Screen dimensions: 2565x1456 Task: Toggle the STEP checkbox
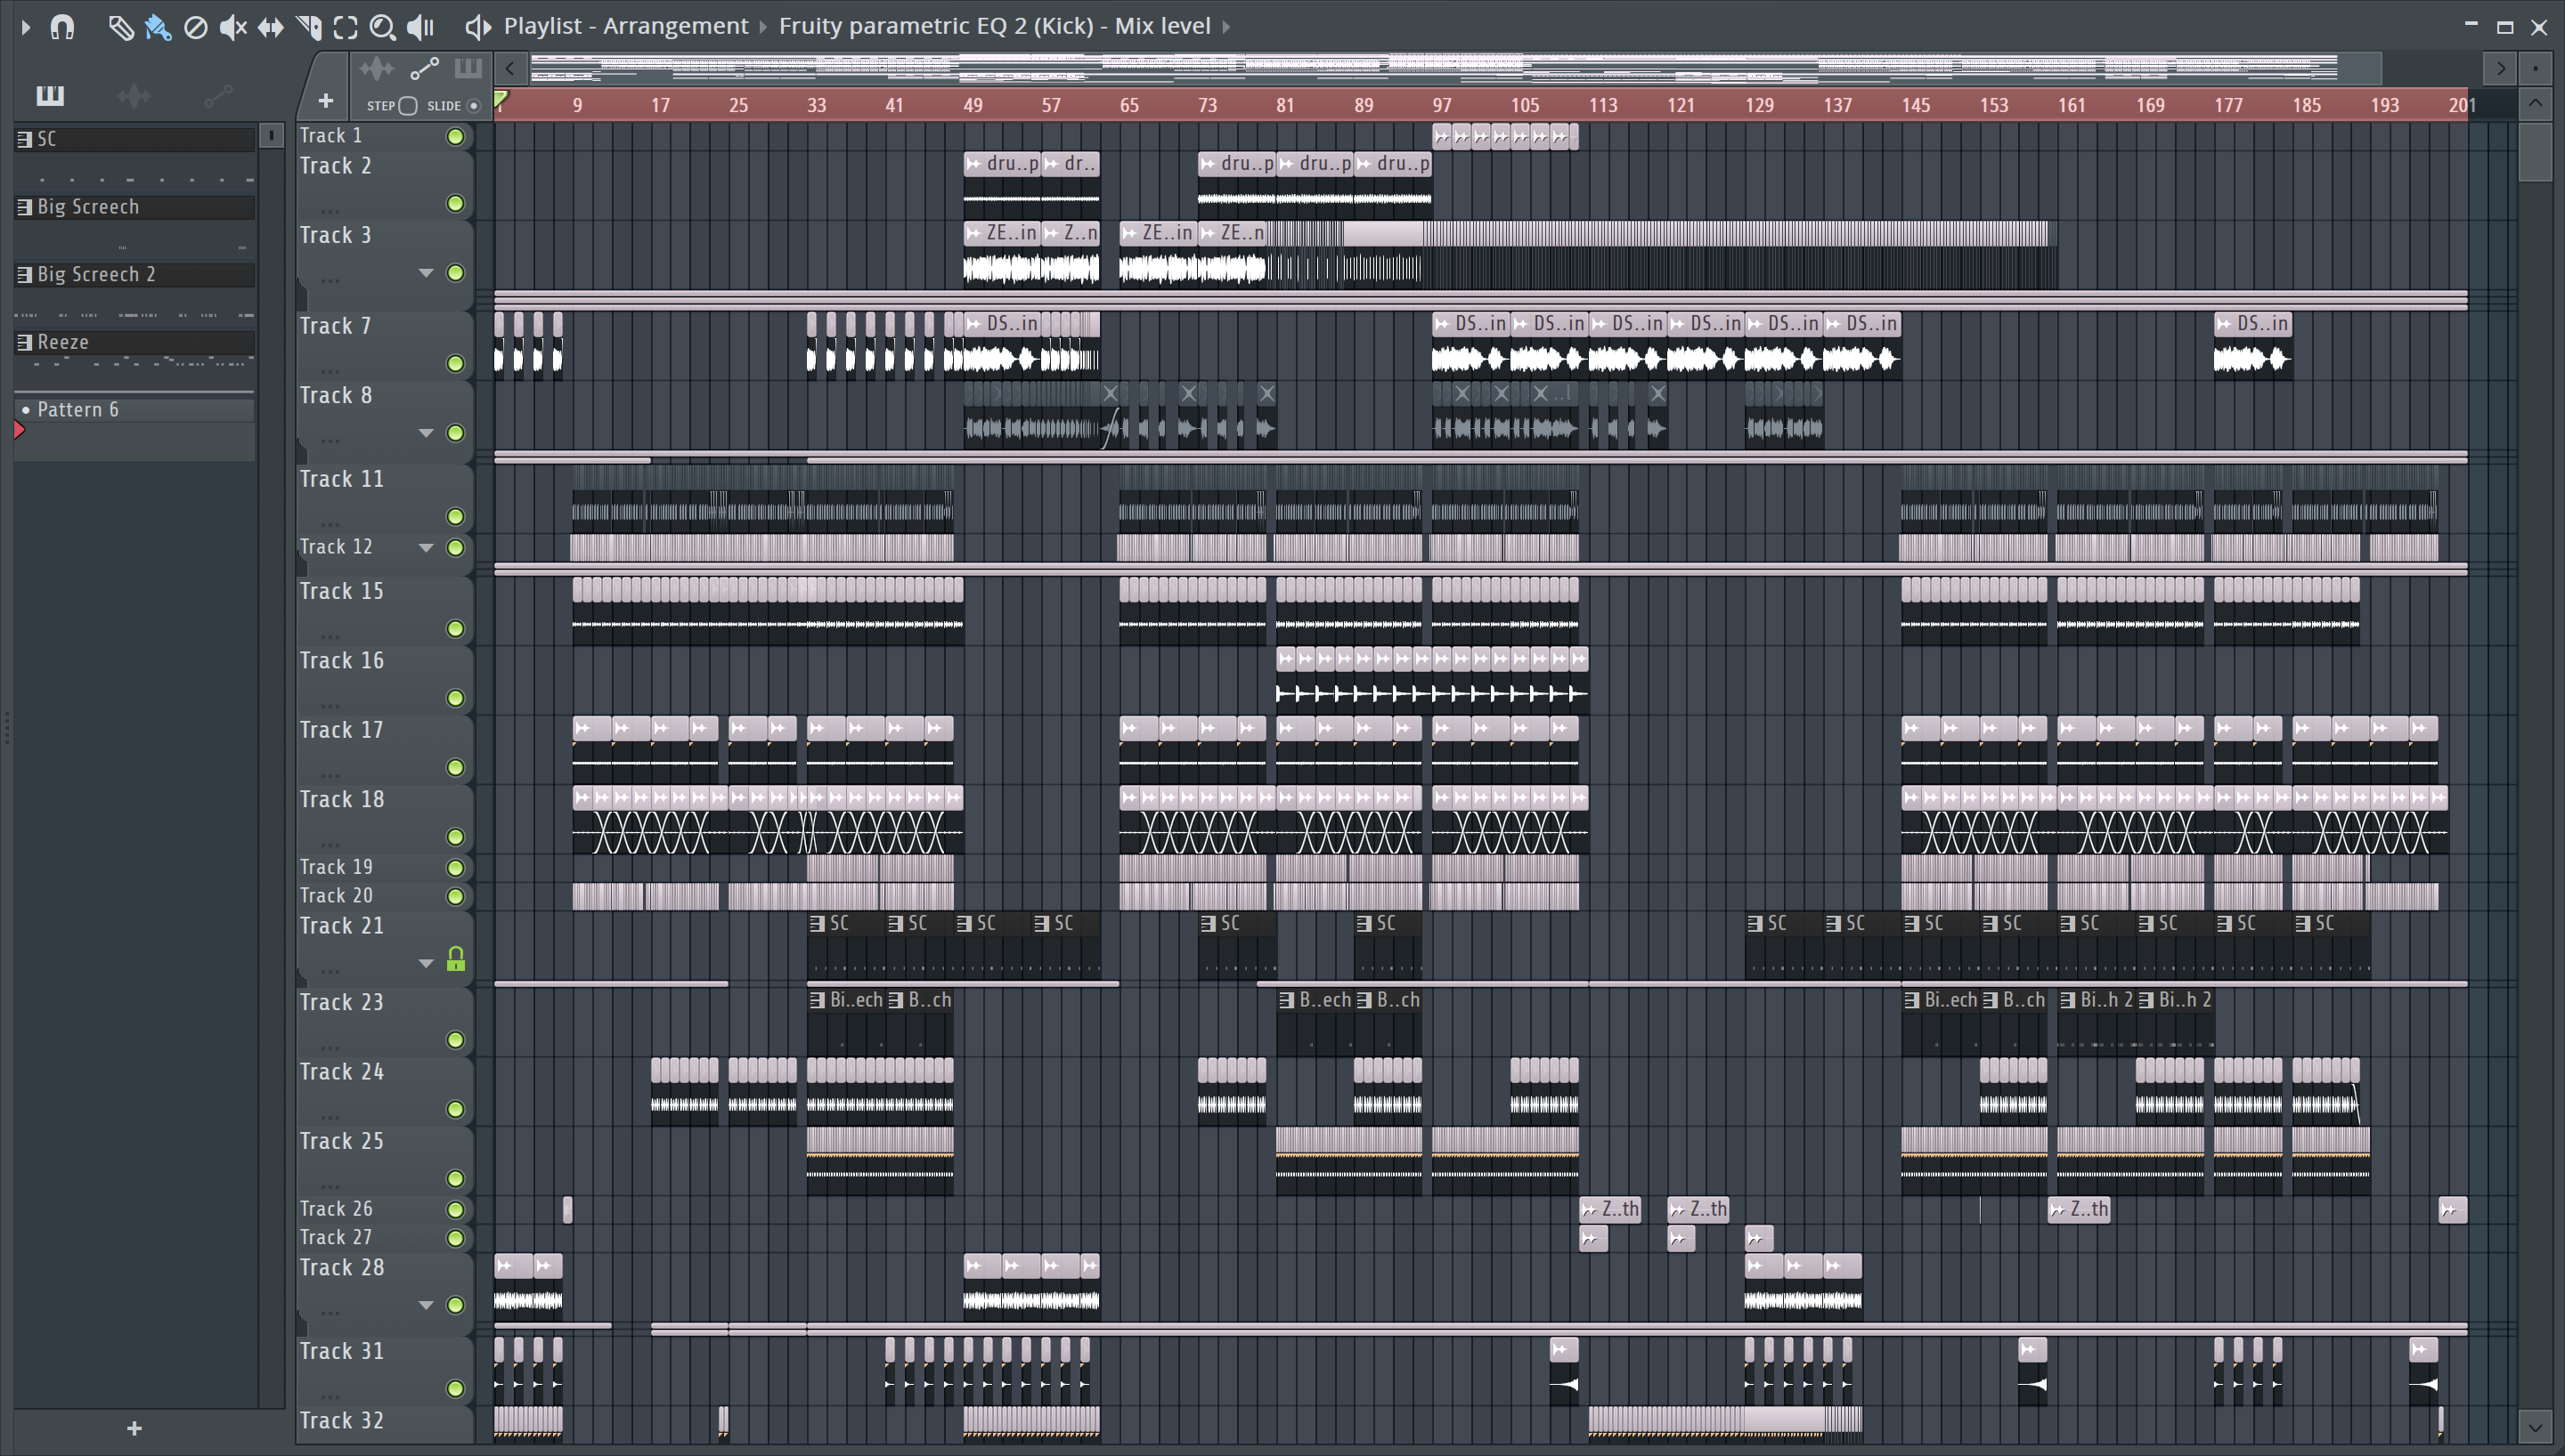407,105
